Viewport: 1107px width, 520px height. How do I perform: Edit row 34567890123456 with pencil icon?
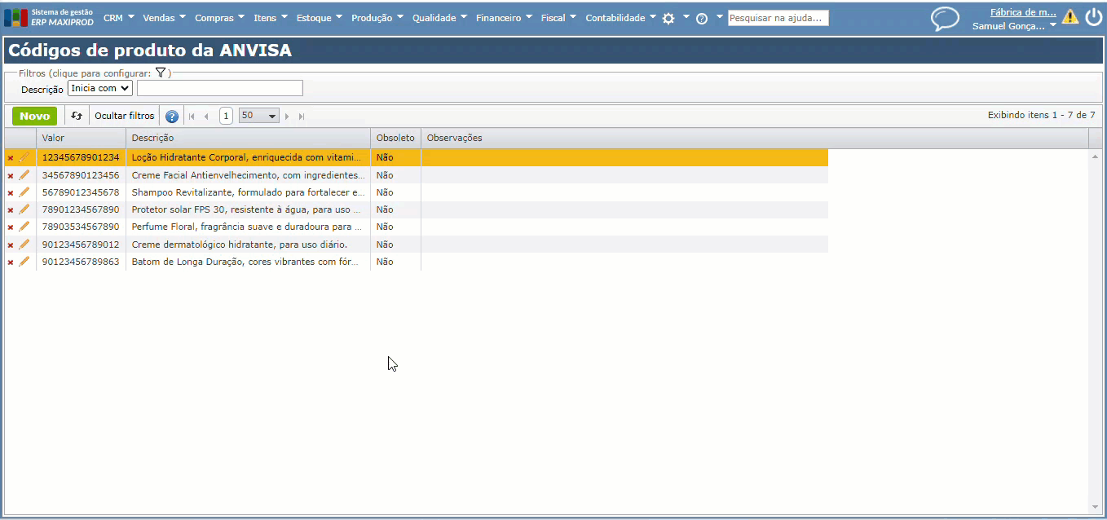point(24,174)
